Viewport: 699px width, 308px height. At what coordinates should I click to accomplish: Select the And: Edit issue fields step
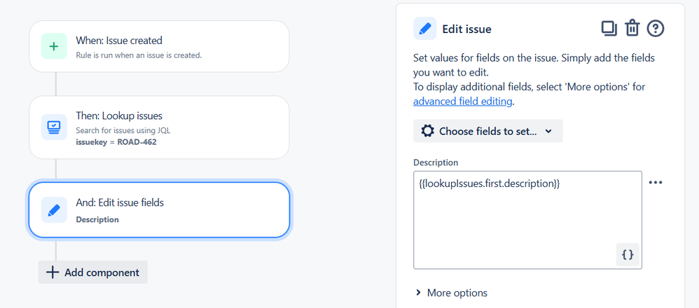159,210
